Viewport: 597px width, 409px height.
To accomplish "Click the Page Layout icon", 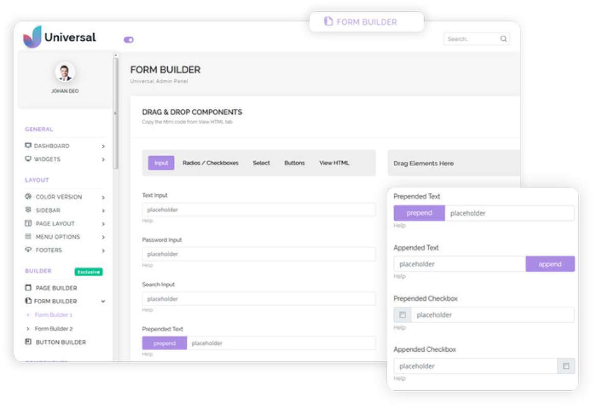I will (x=28, y=223).
